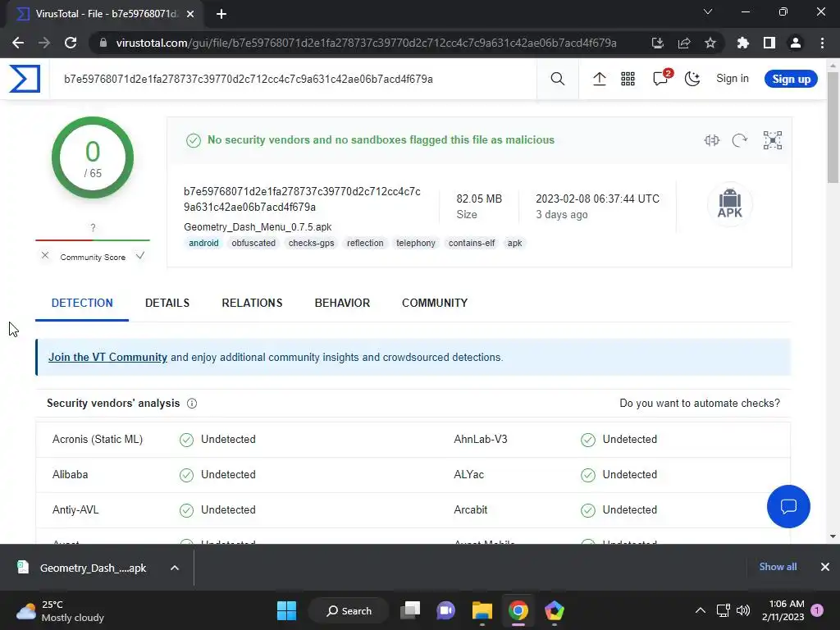Click the share page icon
This screenshot has height=630, width=840.
click(x=684, y=43)
